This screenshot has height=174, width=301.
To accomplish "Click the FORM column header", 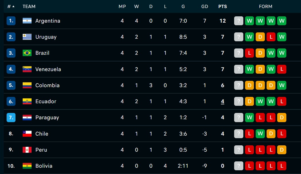I will point(265,7).
